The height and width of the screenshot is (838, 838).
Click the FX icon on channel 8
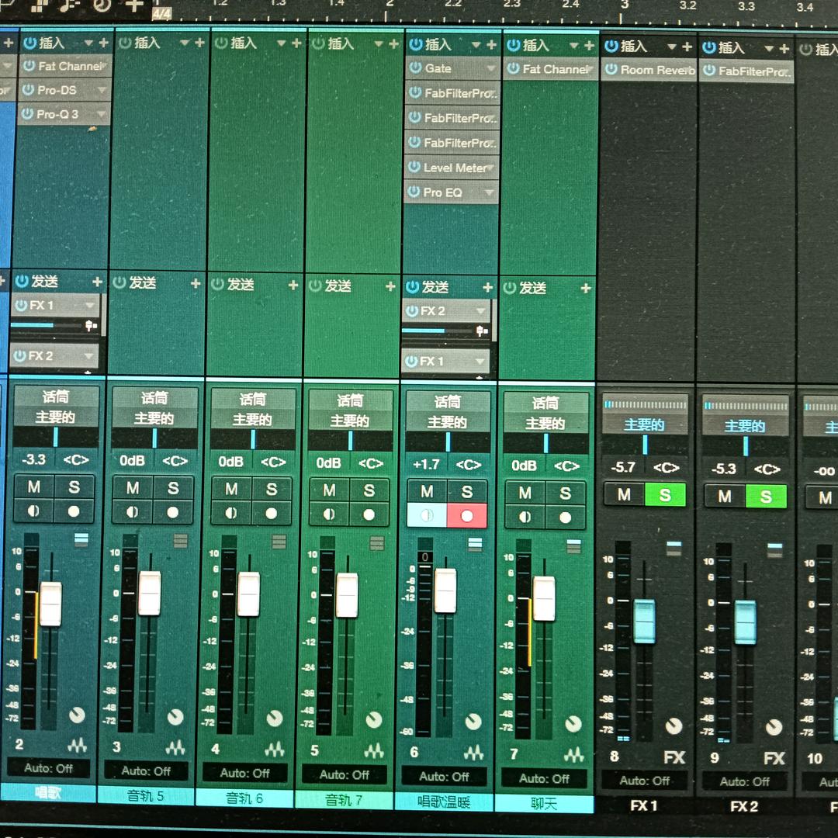(674, 757)
